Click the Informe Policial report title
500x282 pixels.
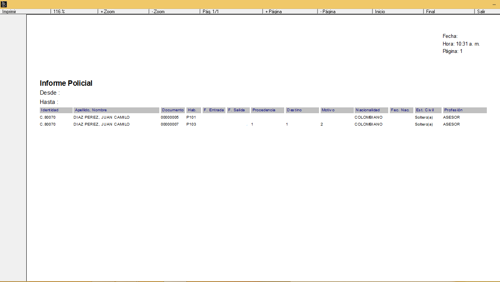(x=66, y=83)
